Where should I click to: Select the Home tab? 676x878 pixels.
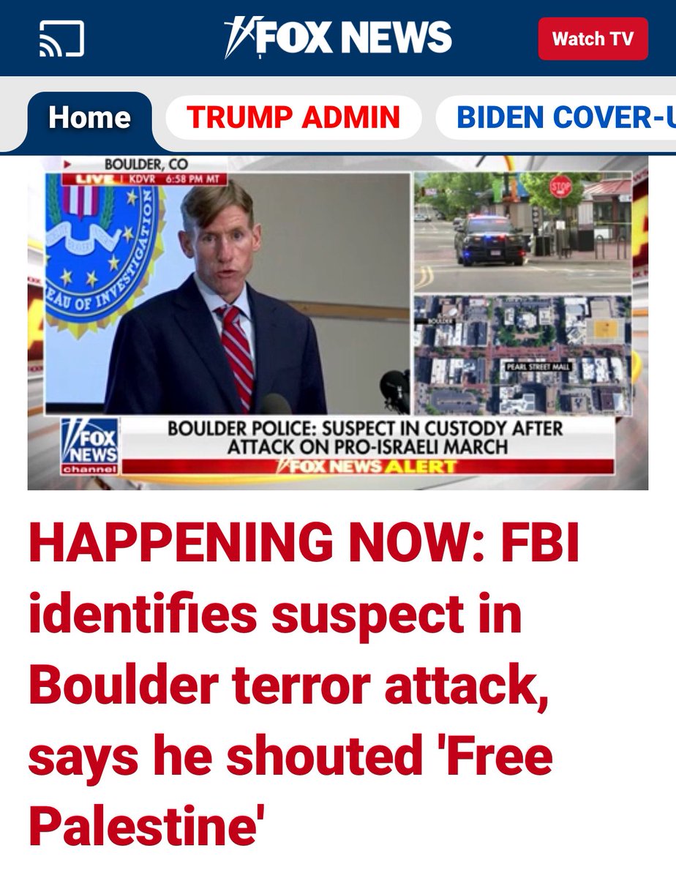pos(90,118)
